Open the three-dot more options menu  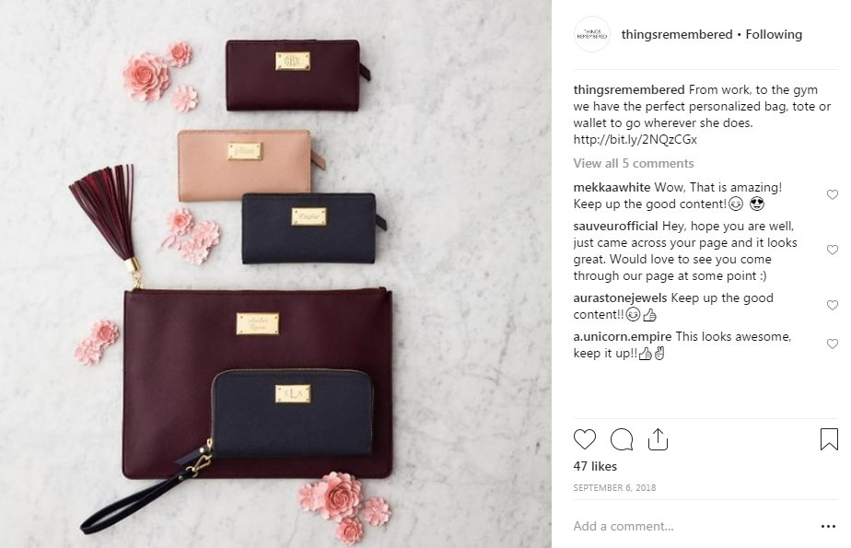pyautogui.click(x=828, y=526)
